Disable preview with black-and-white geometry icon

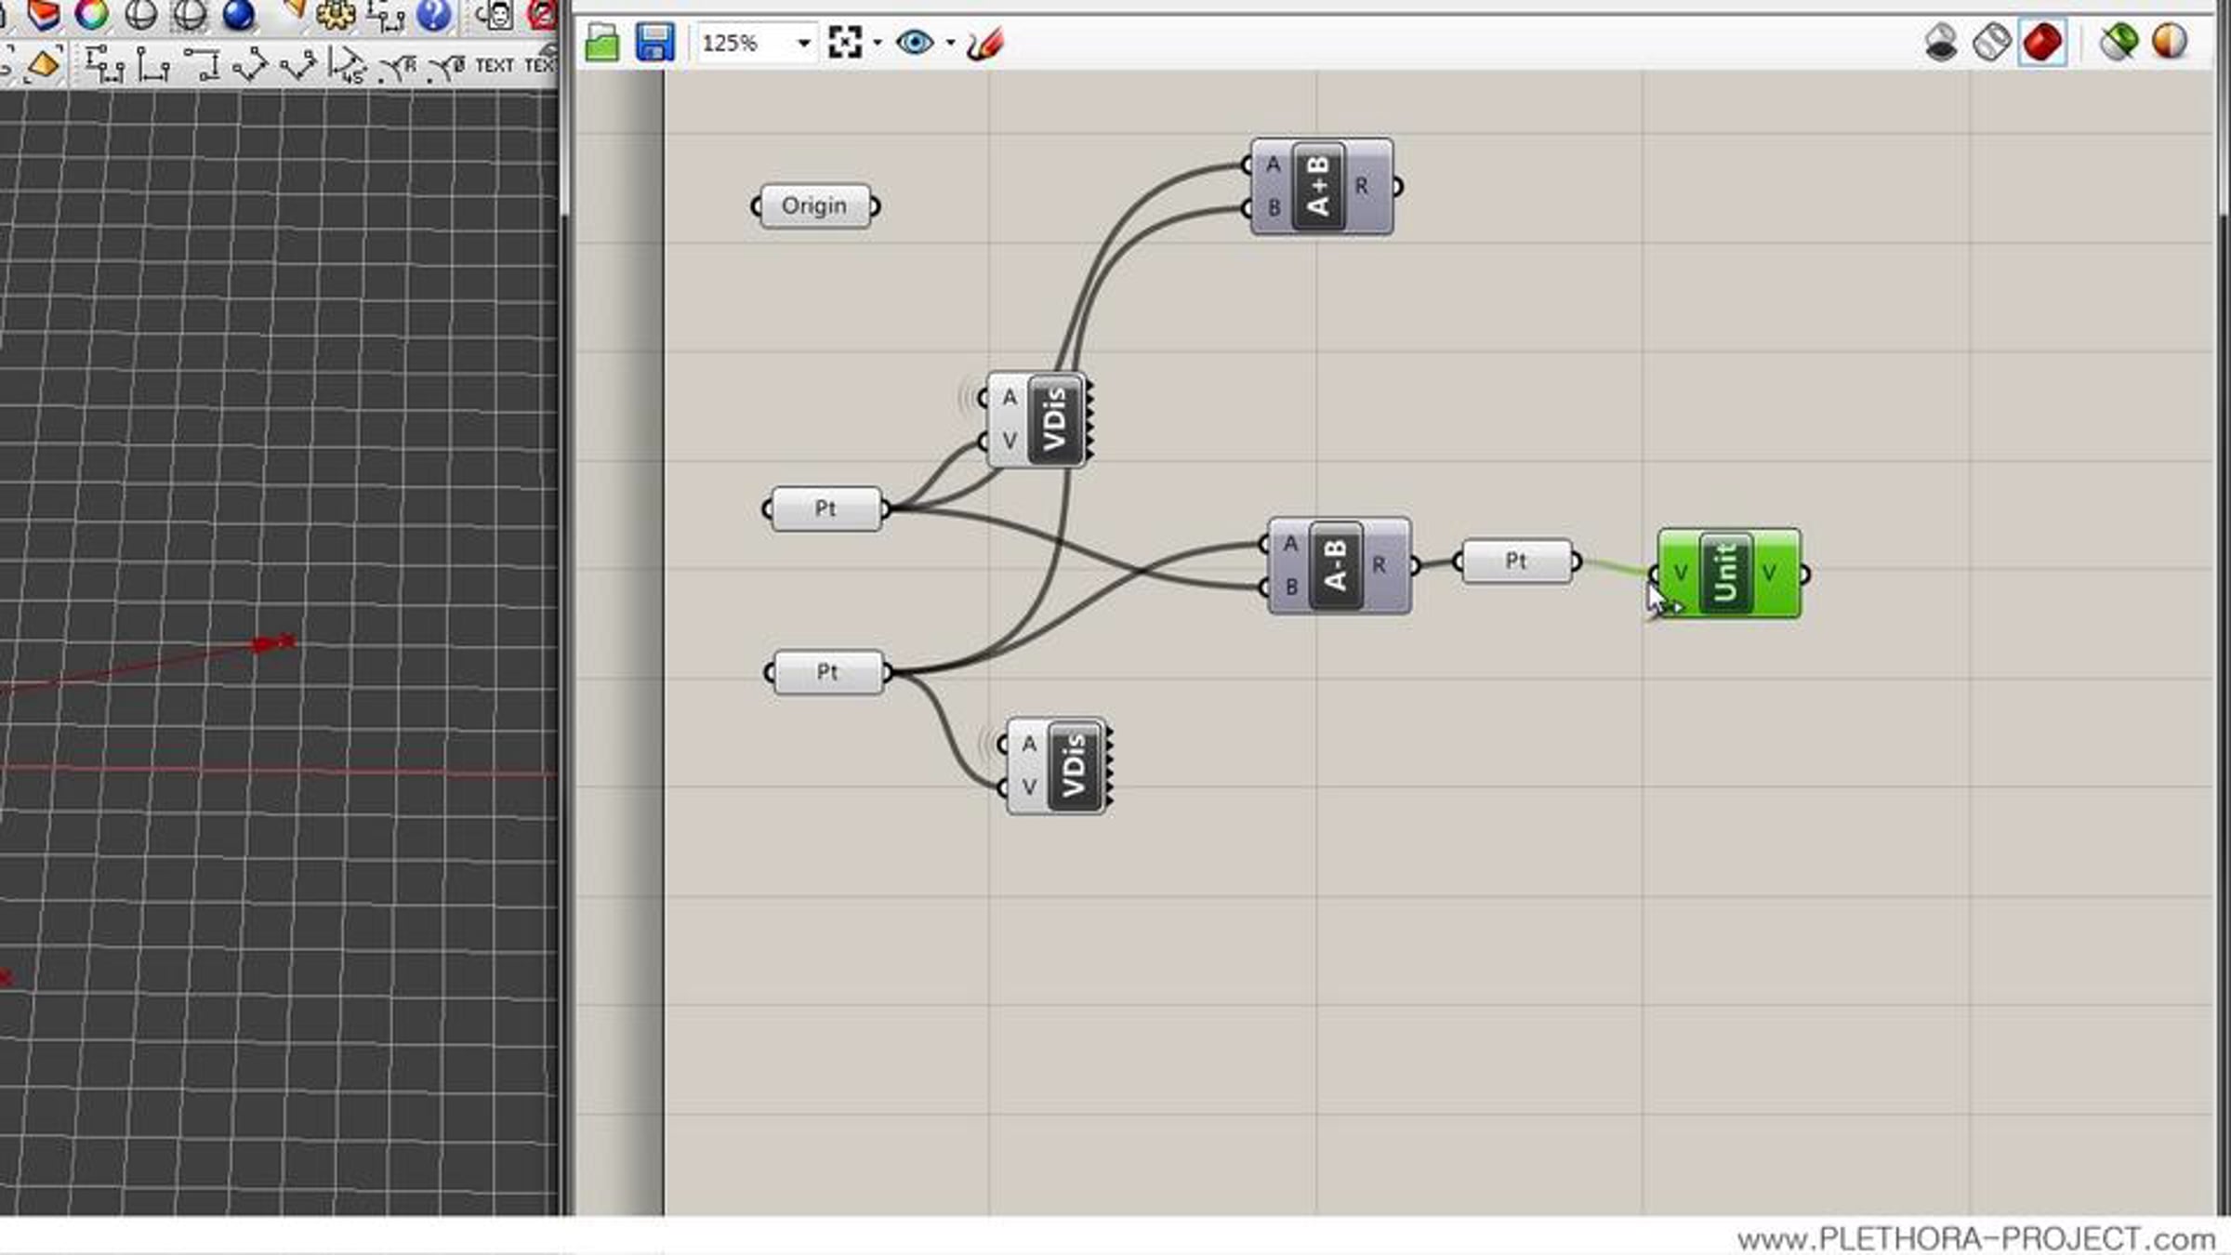coord(1941,43)
